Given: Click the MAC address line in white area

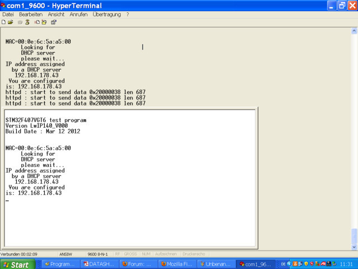Looking at the screenshot, I should pos(38,148).
